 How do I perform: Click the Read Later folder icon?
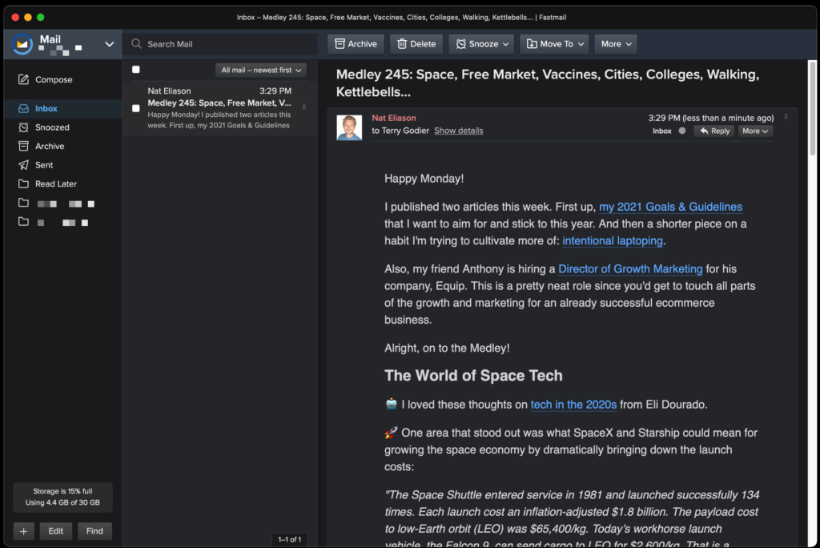[23, 183]
